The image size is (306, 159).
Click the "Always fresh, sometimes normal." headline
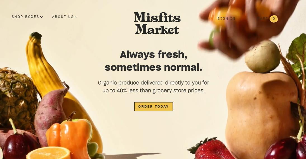154,61
